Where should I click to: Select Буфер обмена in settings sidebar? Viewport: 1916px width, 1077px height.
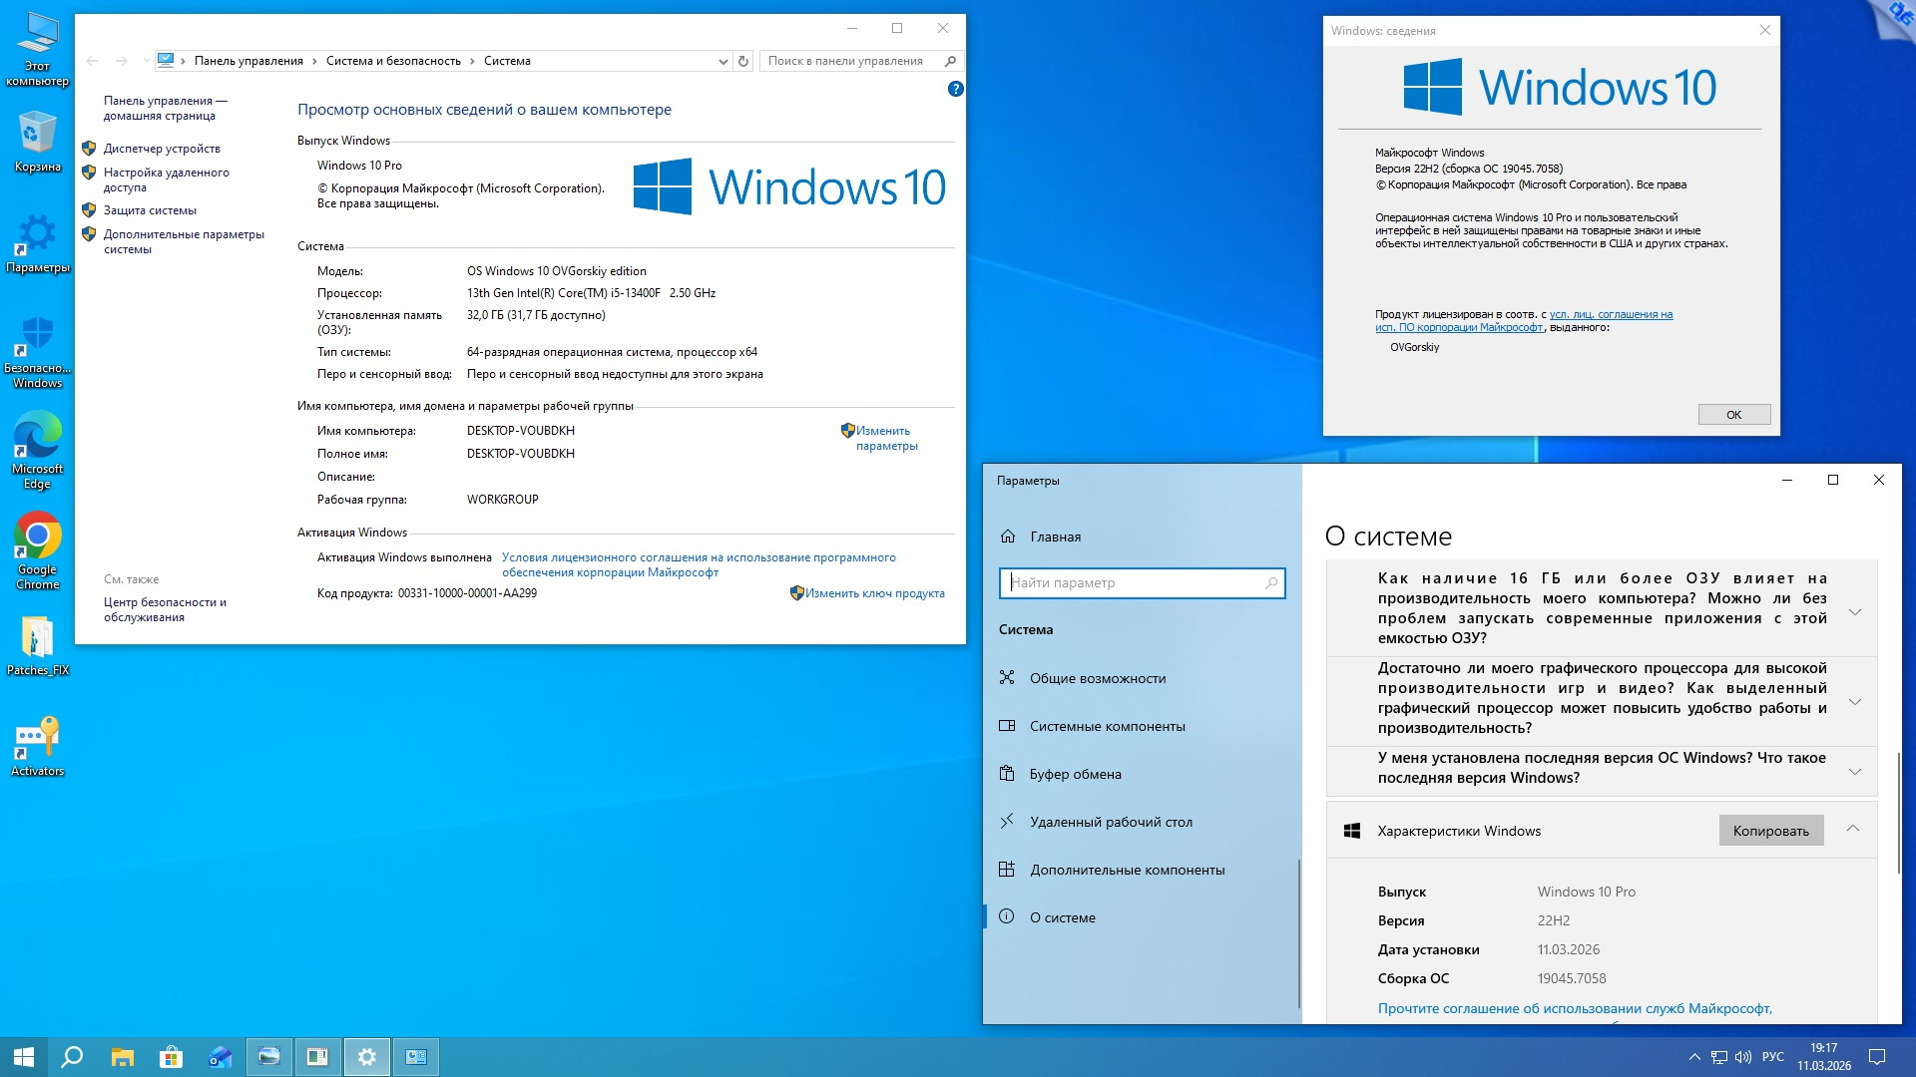click(1075, 774)
